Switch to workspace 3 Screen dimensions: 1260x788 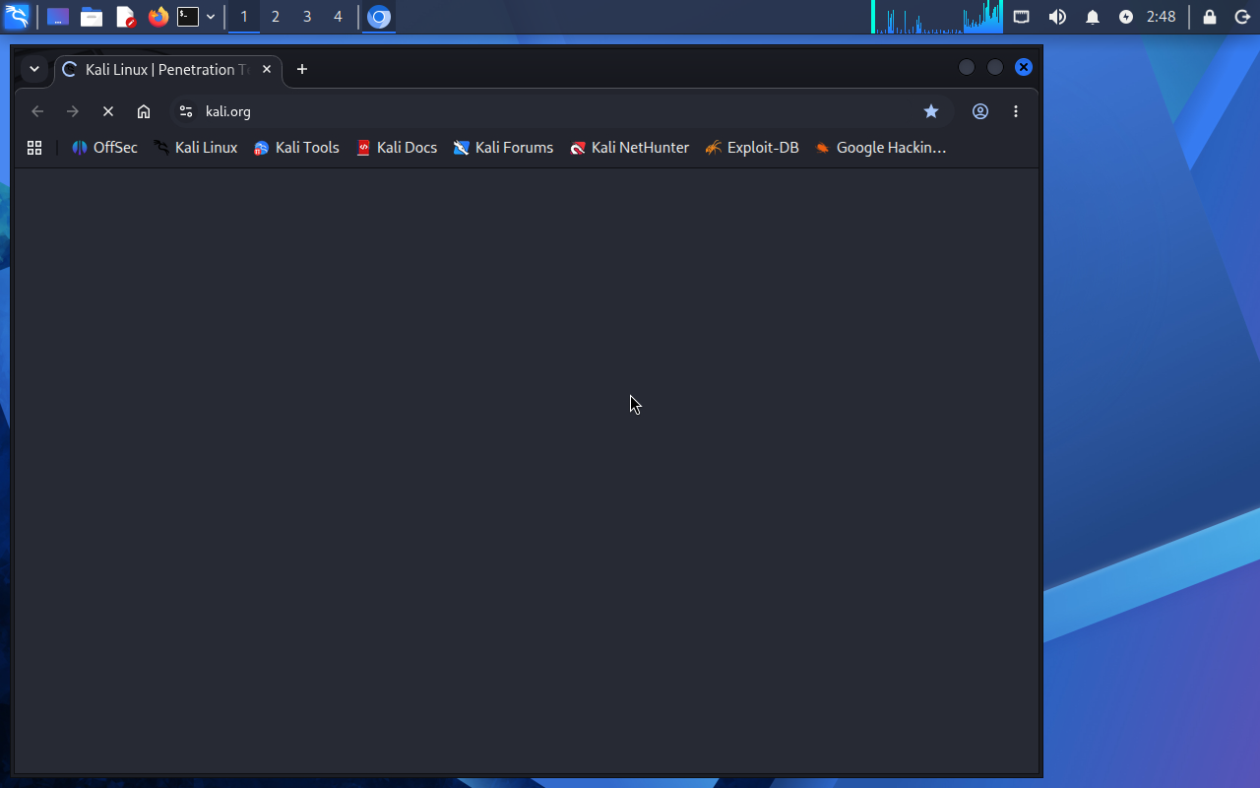[307, 17]
